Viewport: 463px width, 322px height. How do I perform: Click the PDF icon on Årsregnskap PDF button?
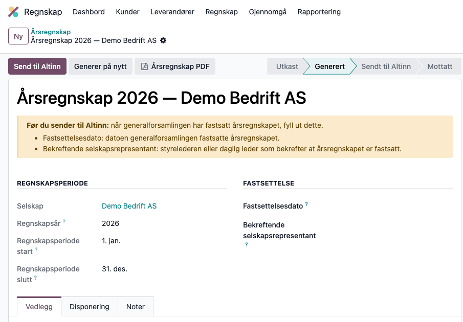pos(144,66)
